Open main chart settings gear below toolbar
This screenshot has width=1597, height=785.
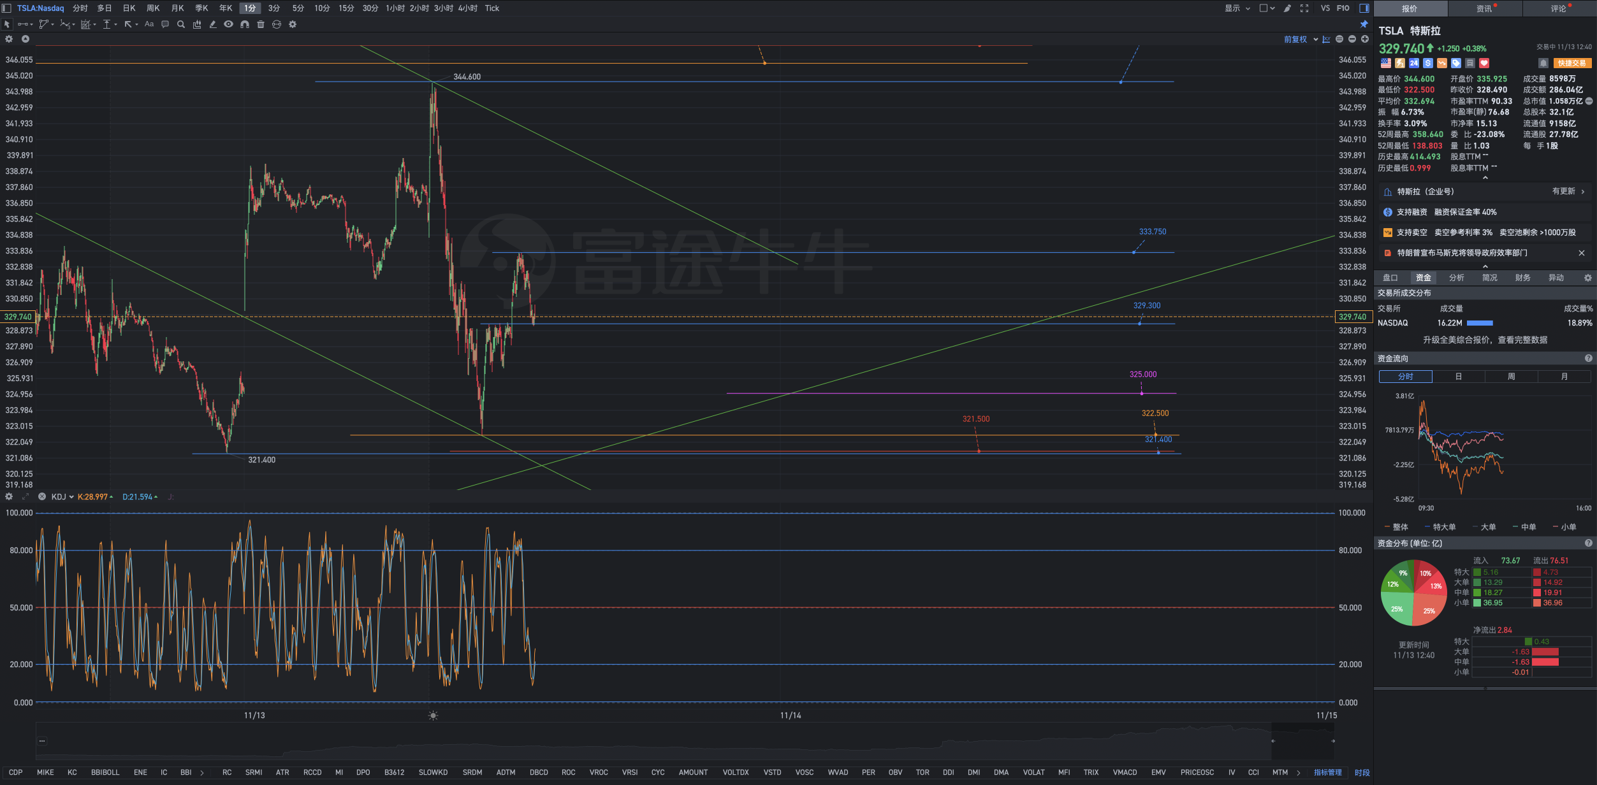(9, 39)
